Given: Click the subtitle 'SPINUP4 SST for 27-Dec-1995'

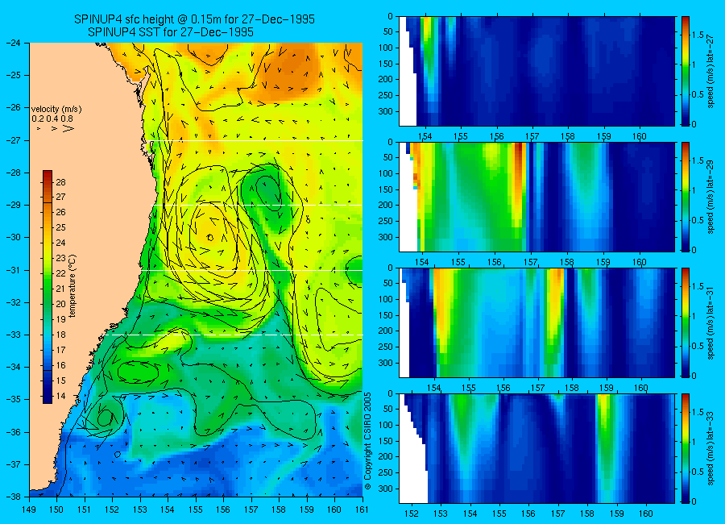Looking at the screenshot, I should 171,32.
